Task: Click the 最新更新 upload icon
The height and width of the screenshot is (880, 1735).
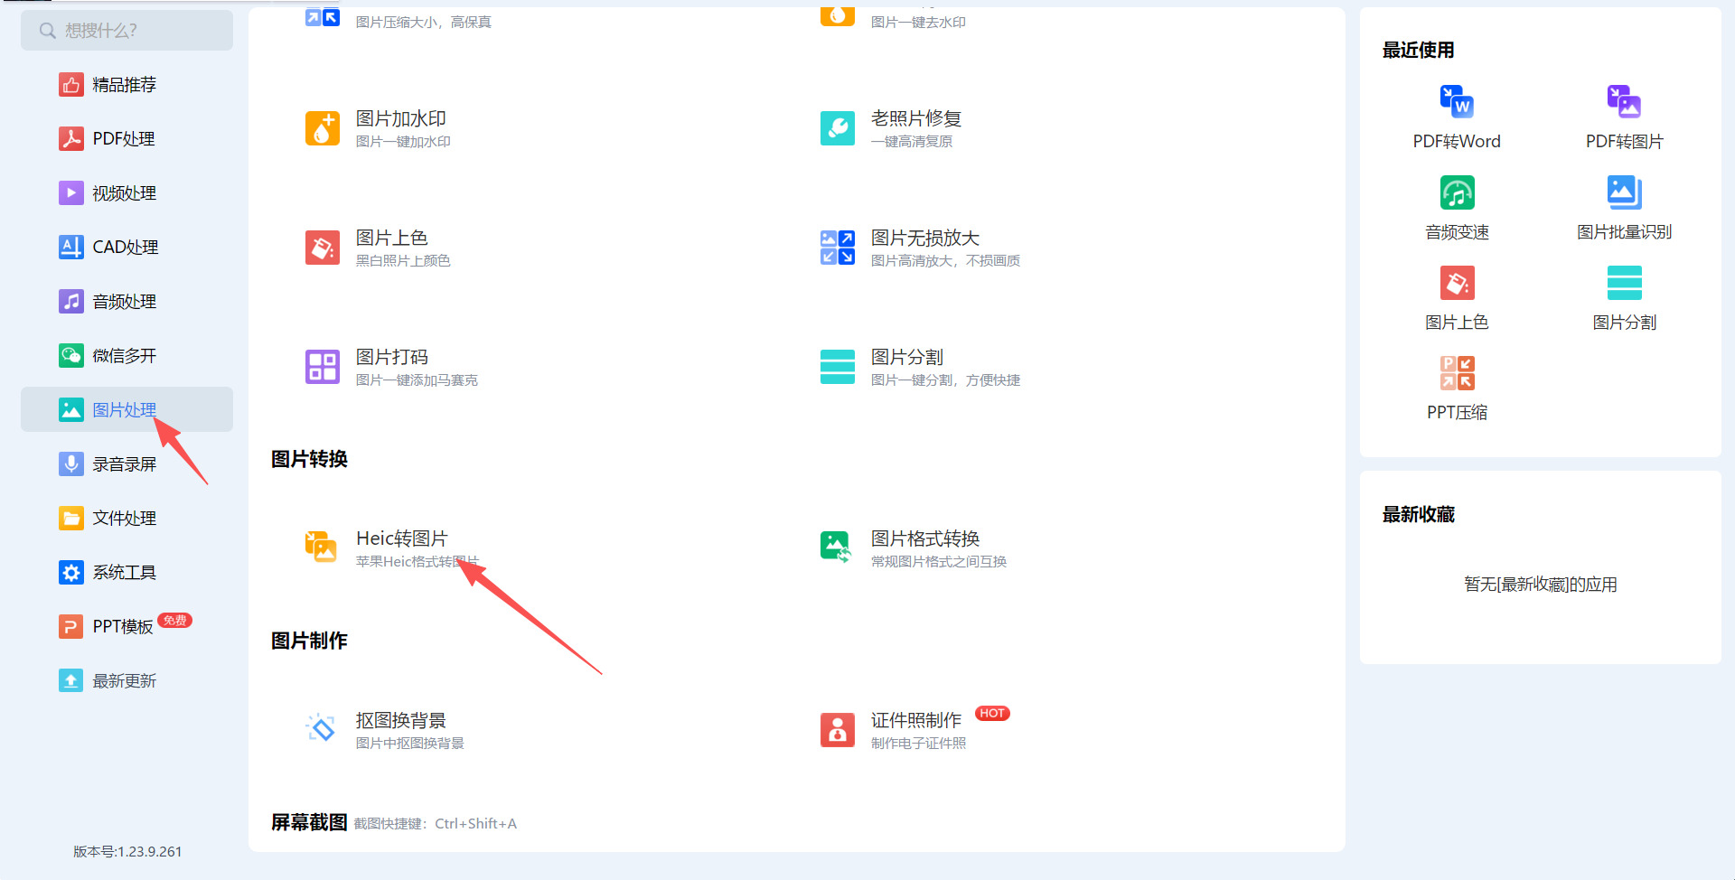Action: (71, 681)
